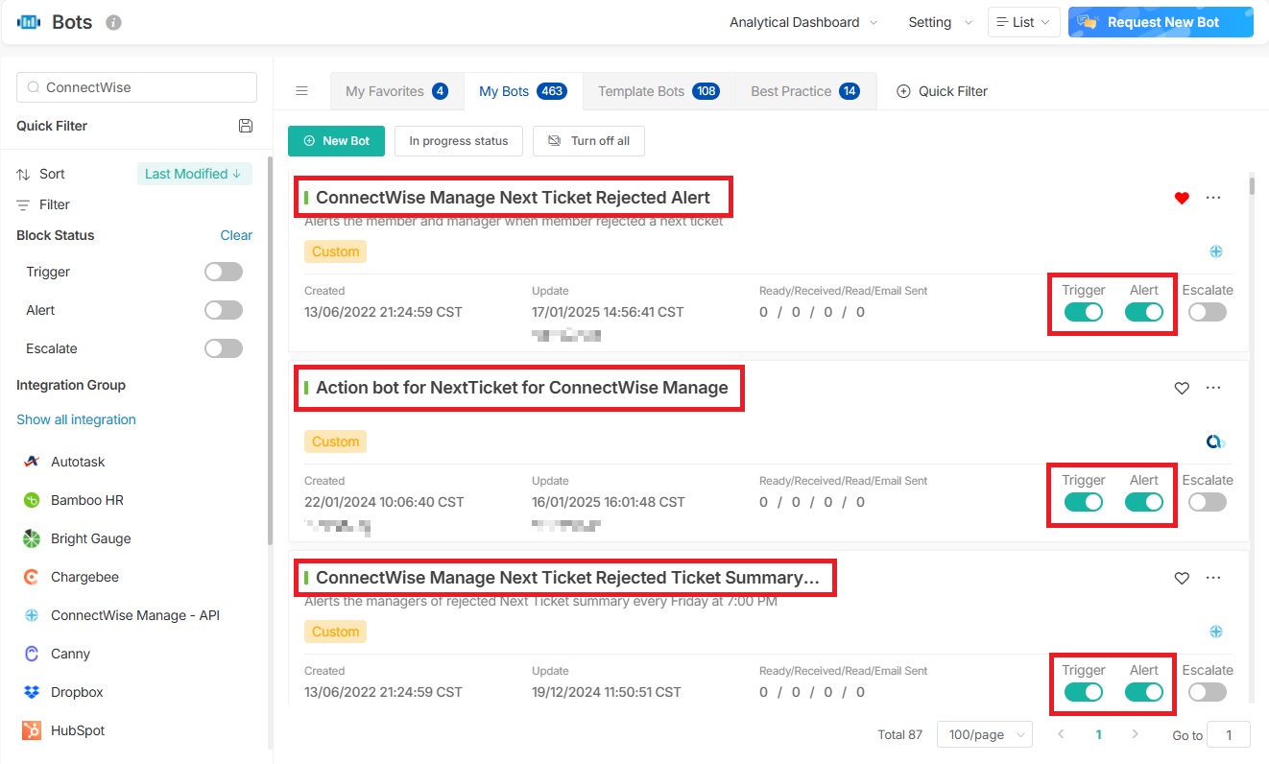Select the HubSpot integration icon
1269x764 pixels.
(32, 730)
